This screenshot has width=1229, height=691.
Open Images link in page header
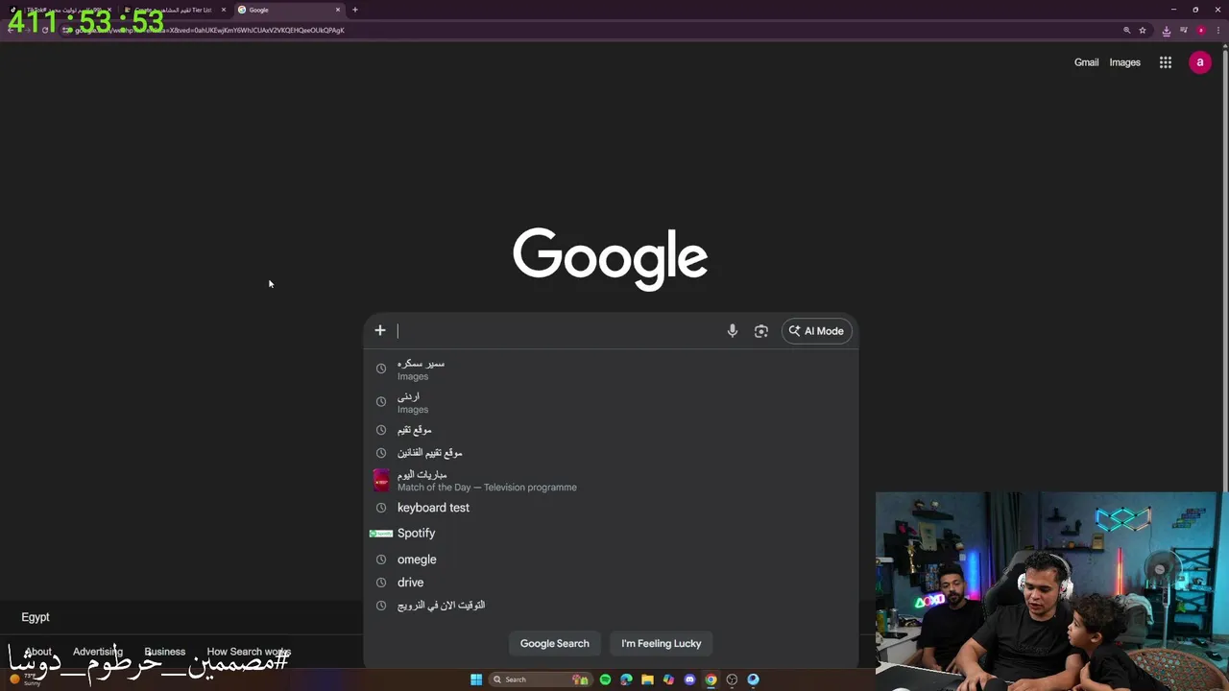pos(1125,62)
